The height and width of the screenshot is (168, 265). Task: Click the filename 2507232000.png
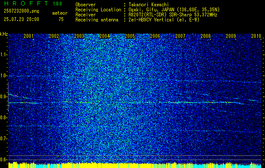coord(21,11)
